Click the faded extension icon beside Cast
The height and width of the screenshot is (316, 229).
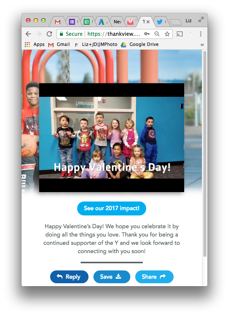click(190, 34)
